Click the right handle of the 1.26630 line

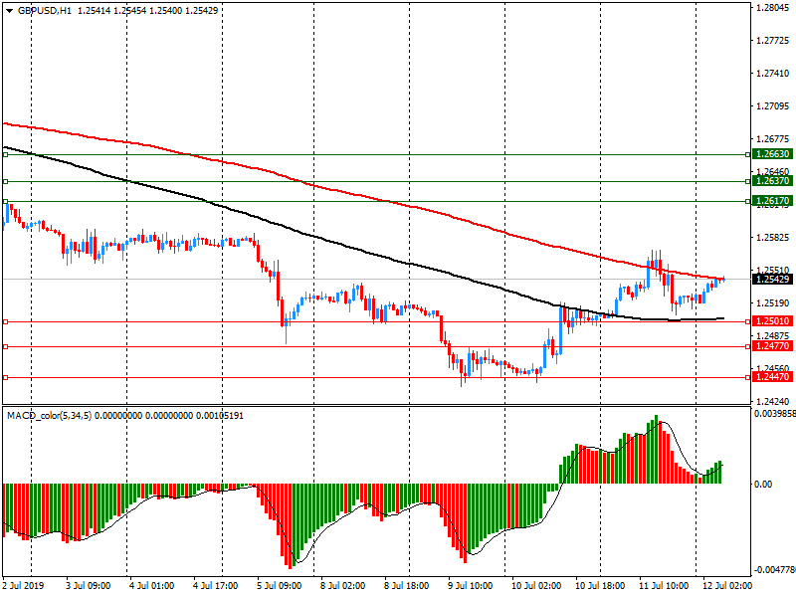[x=748, y=154]
